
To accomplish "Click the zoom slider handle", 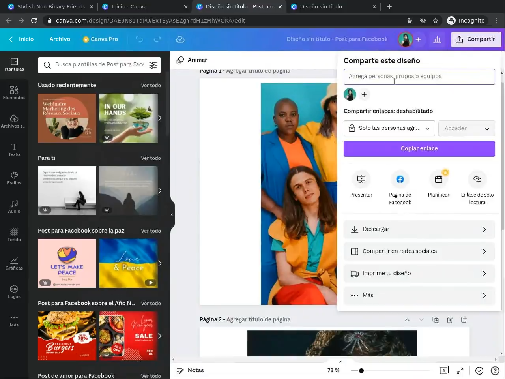I will click(x=361, y=370).
